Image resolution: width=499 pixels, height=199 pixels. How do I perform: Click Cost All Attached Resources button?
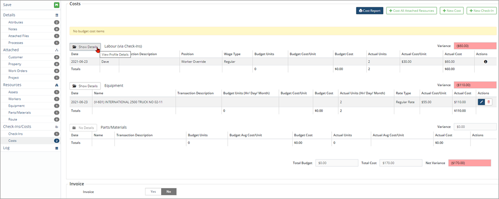point(411,10)
